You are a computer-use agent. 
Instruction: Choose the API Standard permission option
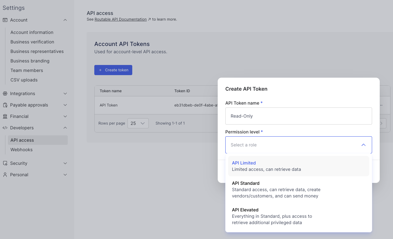coord(299,190)
